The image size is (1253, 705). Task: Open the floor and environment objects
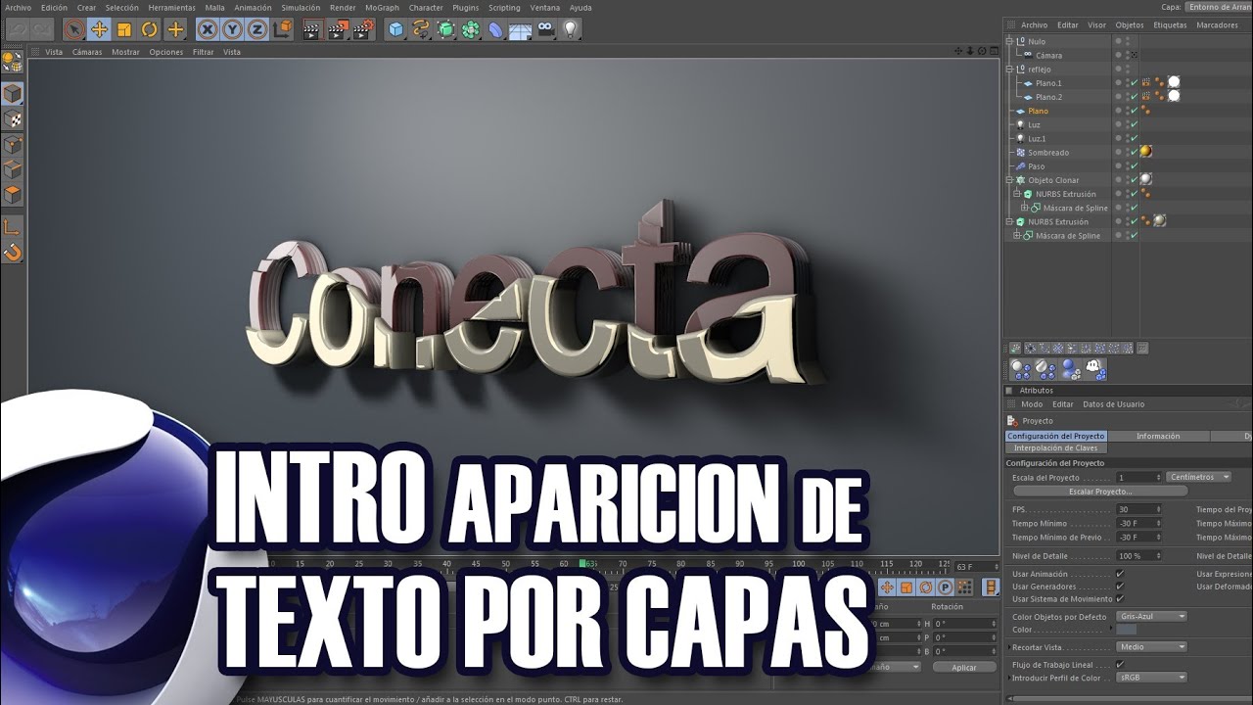click(520, 29)
